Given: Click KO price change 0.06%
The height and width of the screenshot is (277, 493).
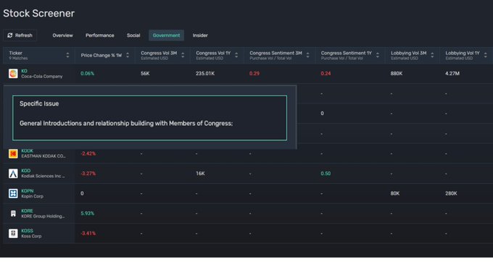Looking at the screenshot, I should pyautogui.click(x=88, y=73).
